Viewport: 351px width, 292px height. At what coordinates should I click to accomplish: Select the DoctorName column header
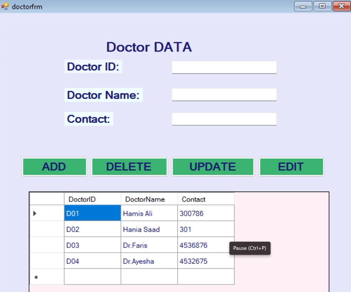pyautogui.click(x=149, y=199)
